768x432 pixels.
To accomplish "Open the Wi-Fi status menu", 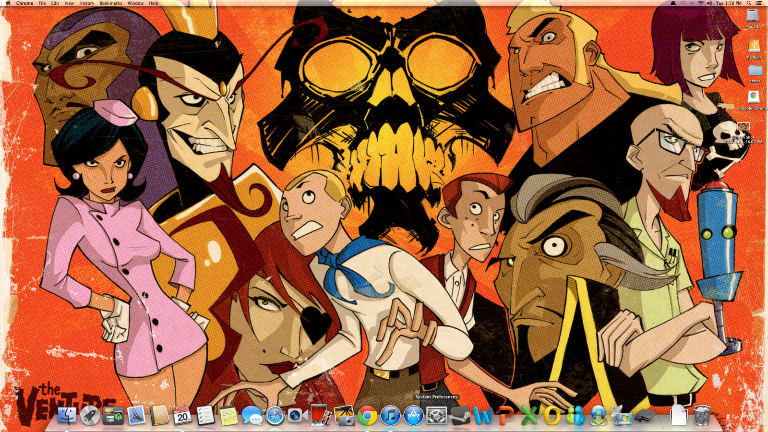I will [701, 3].
